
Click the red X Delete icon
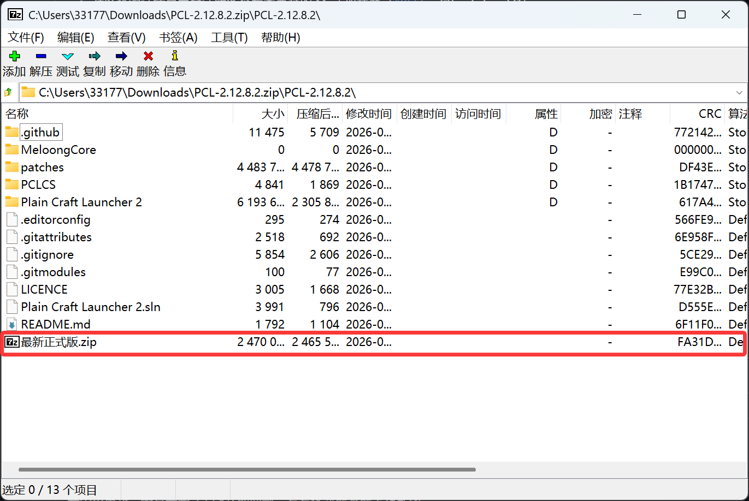click(148, 56)
